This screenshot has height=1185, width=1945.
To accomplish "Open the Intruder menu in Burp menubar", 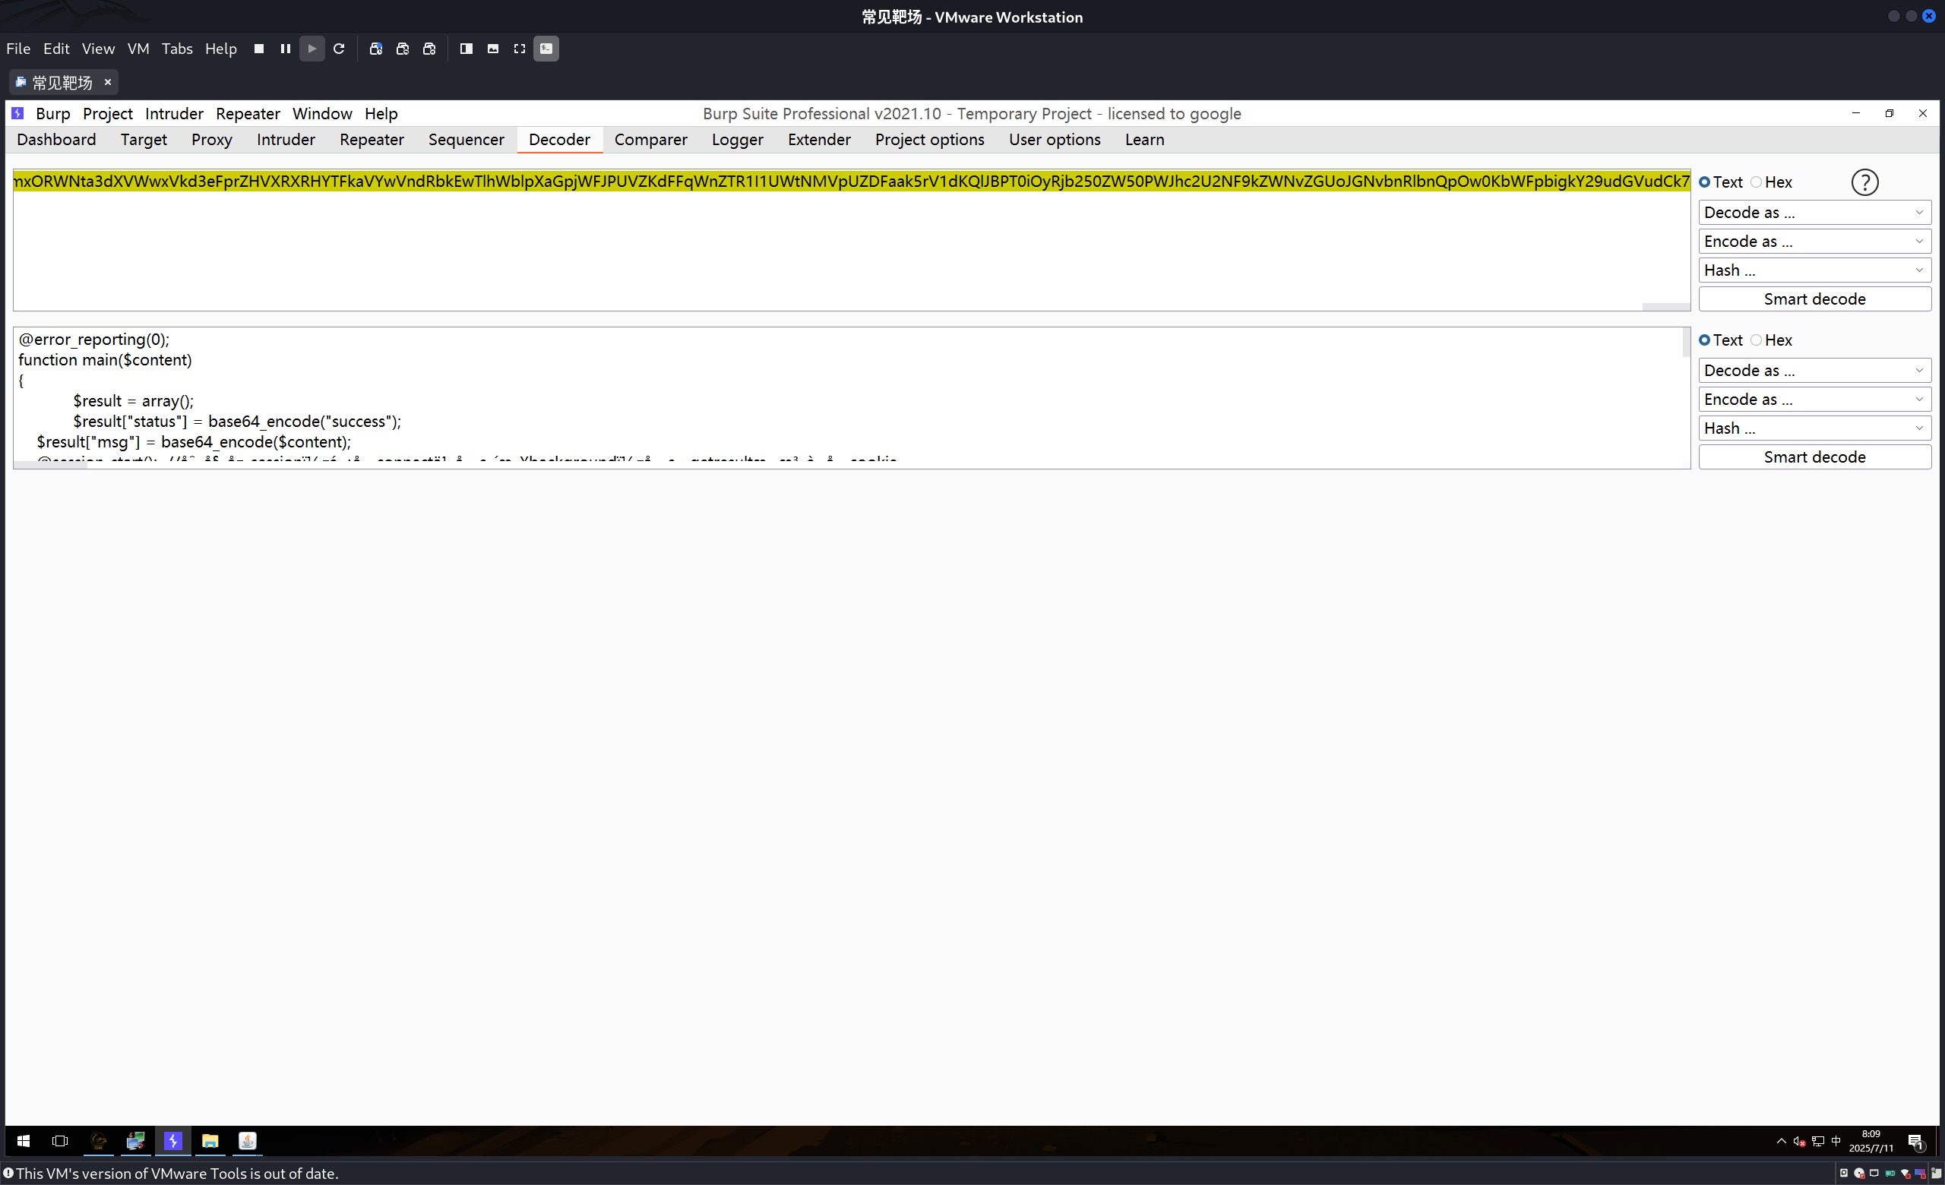I will click(174, 114).
